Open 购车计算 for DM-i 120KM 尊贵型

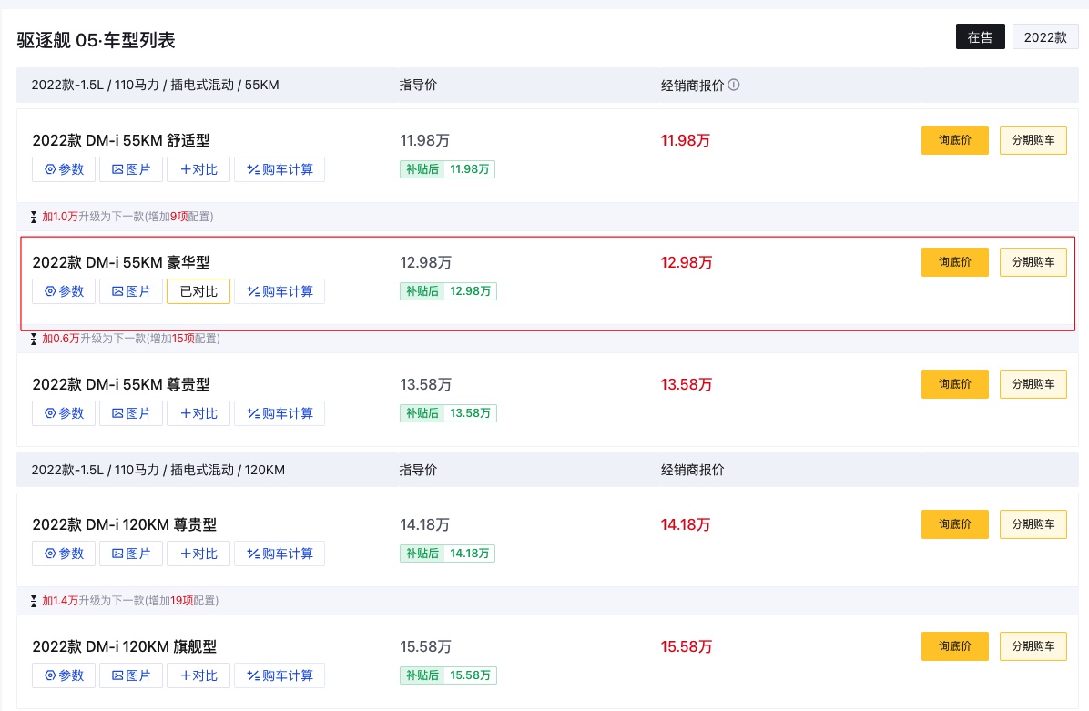click(x=280, y=554)
